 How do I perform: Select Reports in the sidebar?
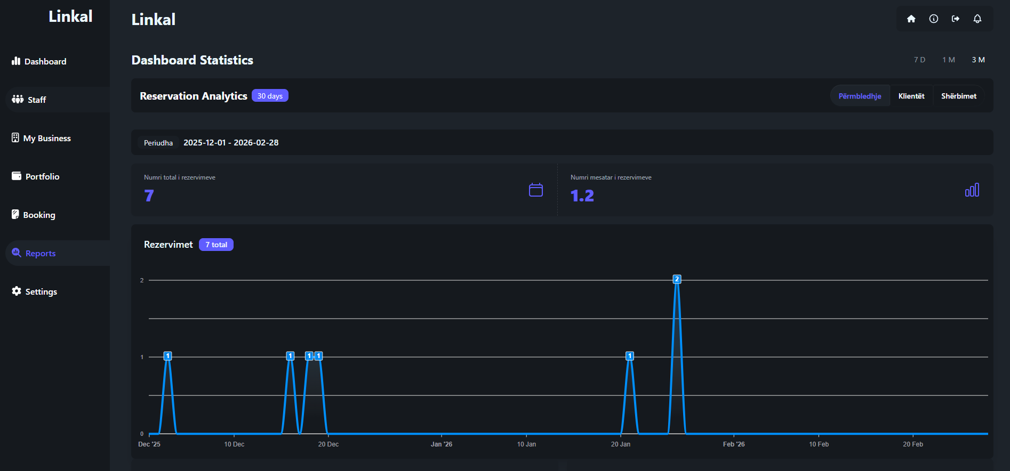34,253
